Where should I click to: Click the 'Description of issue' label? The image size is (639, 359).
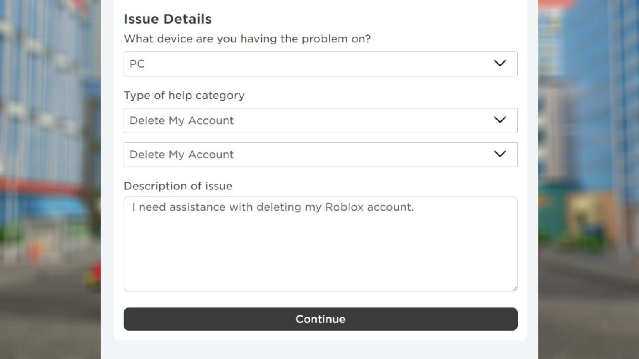point(178,186)
